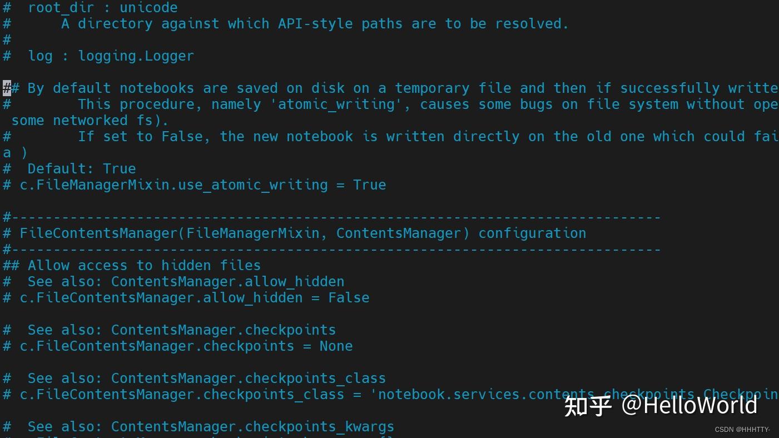Click the '@HelloWorld' watermark text
Viewport: 779px width, 438px height.
689,405
